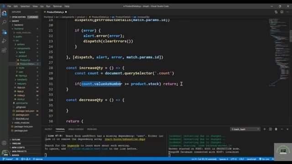
Task: Open errors and warnings count in status bar
Action: click(x=26, y=159)
